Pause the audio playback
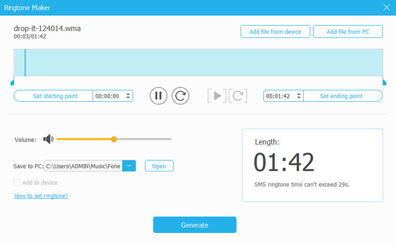Image resolution: width=396 pixels, height=244 pixels. (x=158, y=96)
